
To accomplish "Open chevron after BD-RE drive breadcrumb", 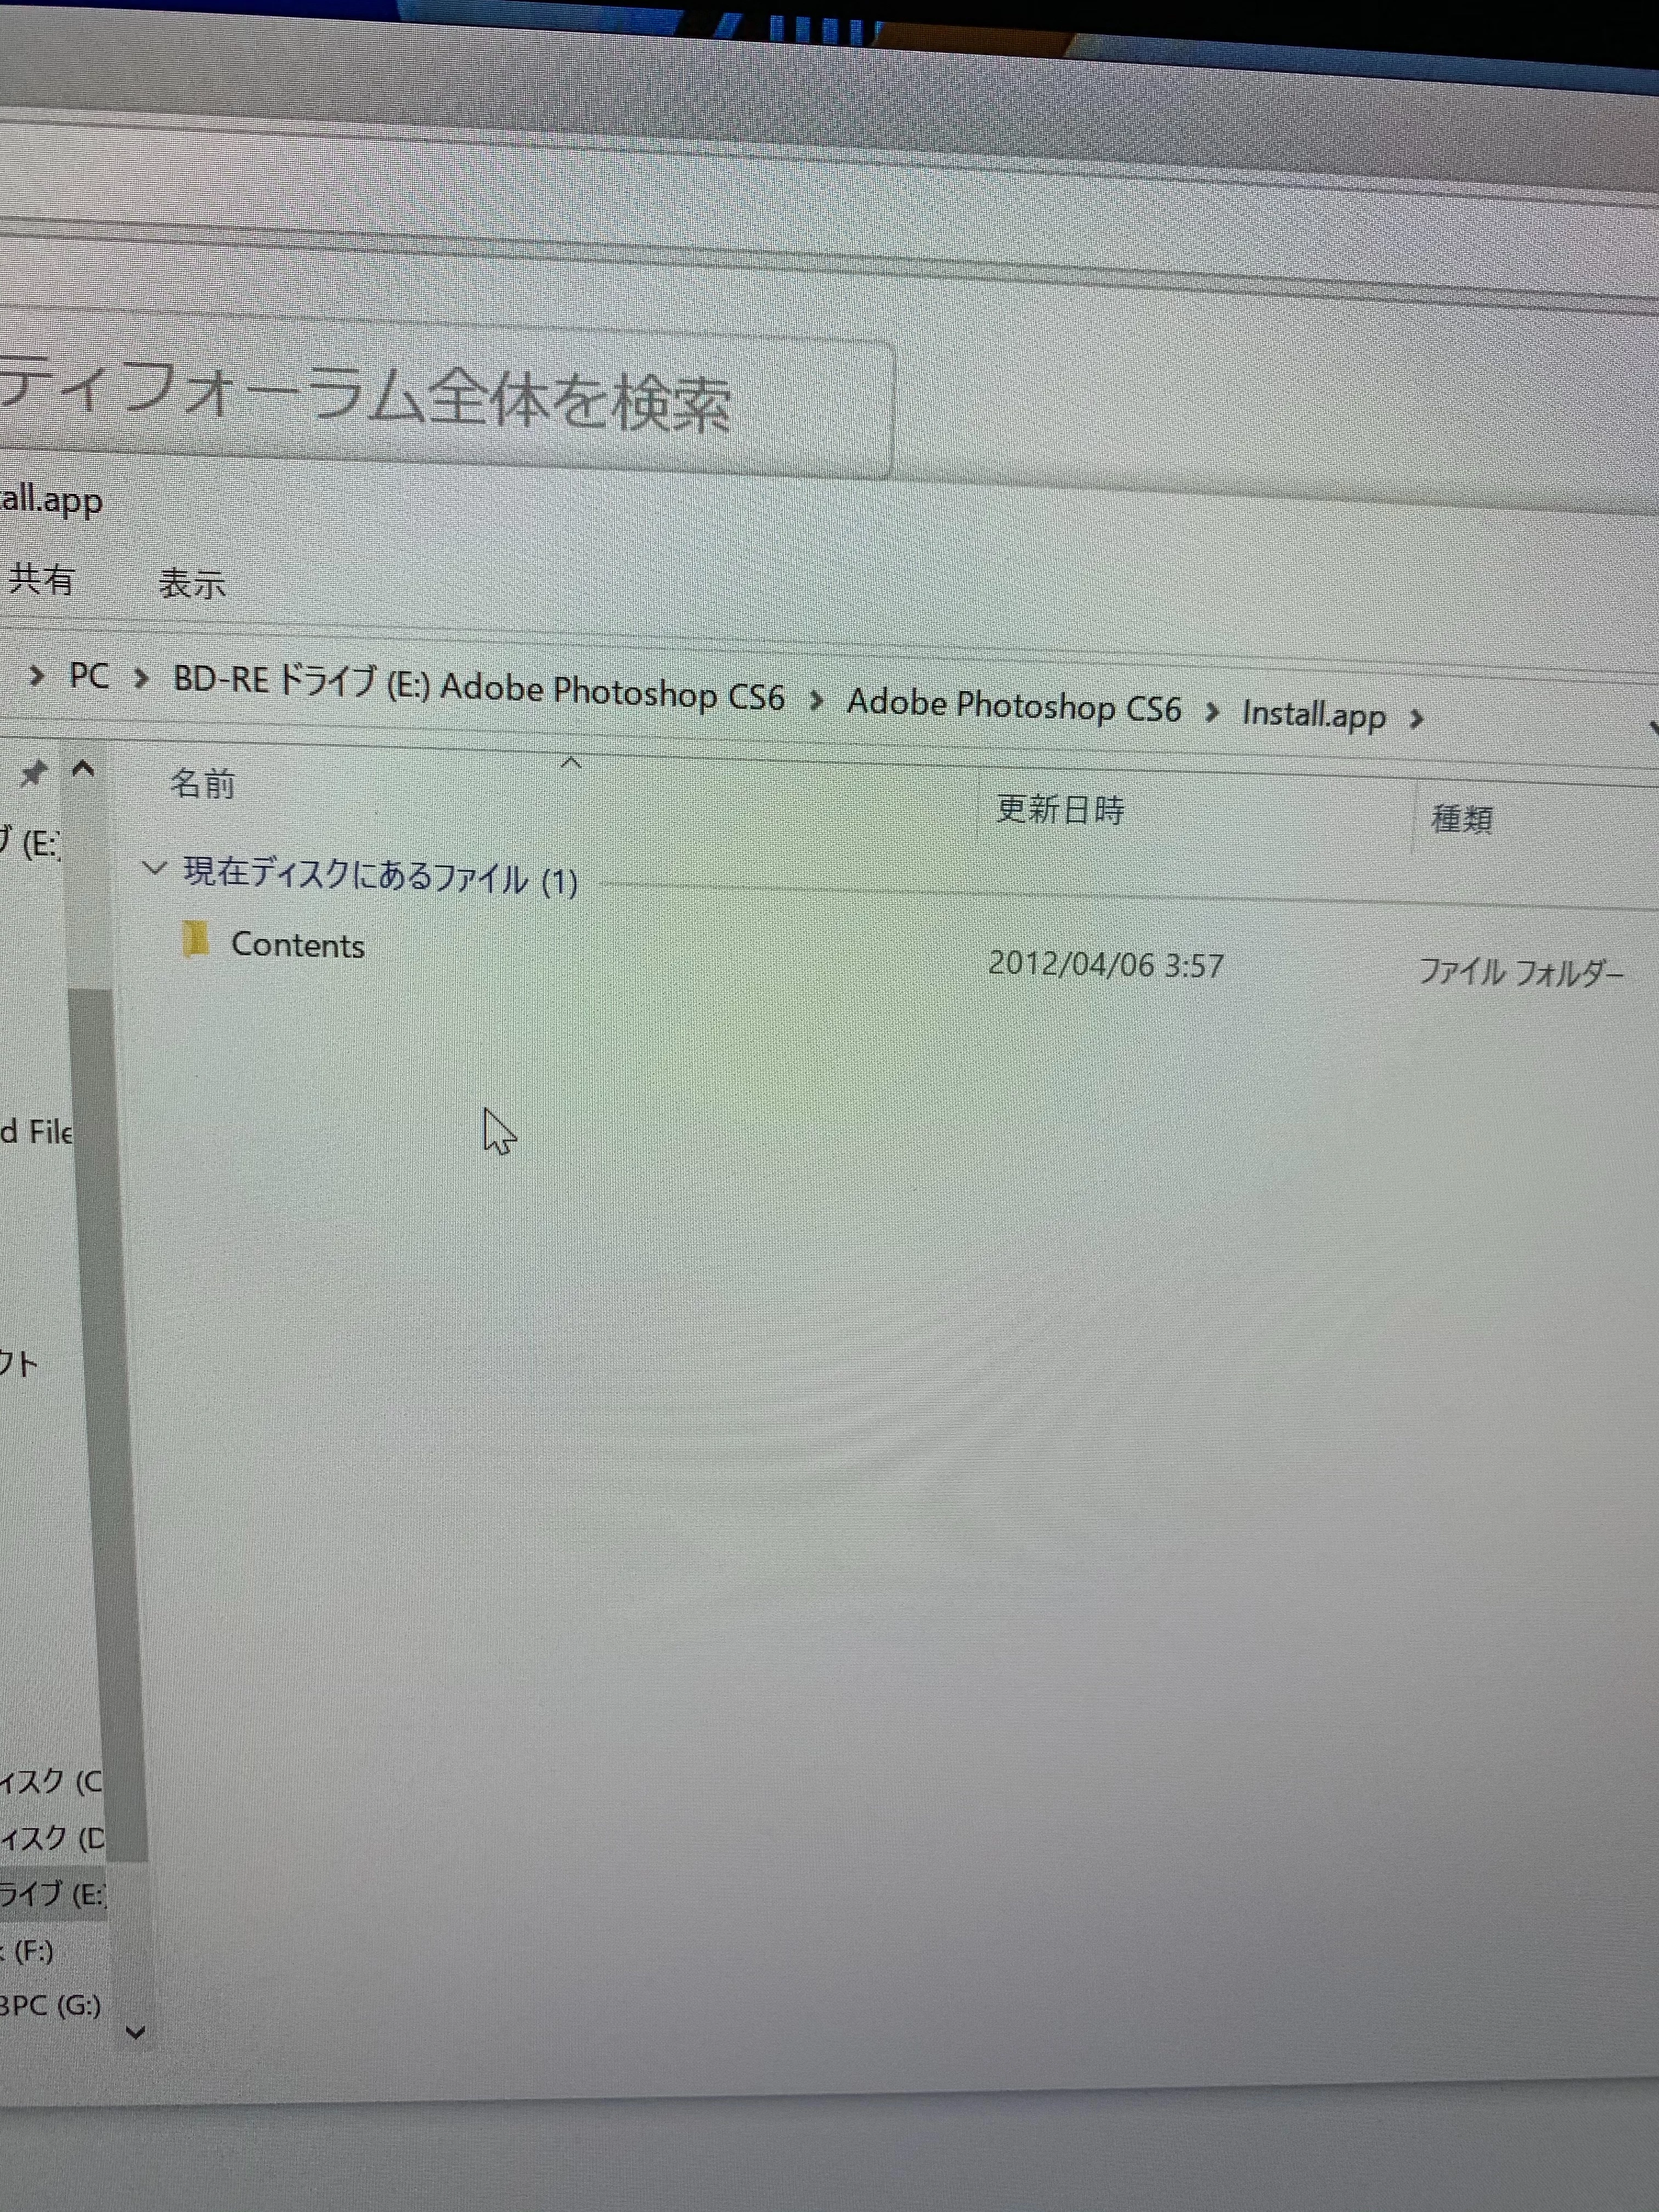I will (x=816, y=700).
